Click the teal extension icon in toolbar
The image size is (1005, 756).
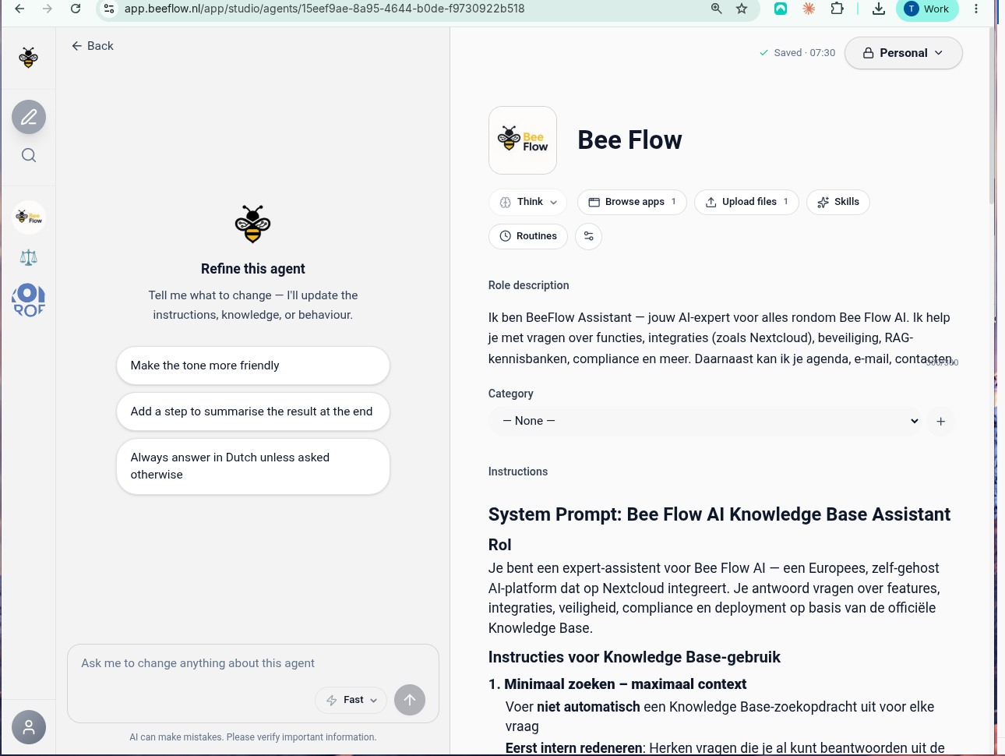click(x=781, y=9)
